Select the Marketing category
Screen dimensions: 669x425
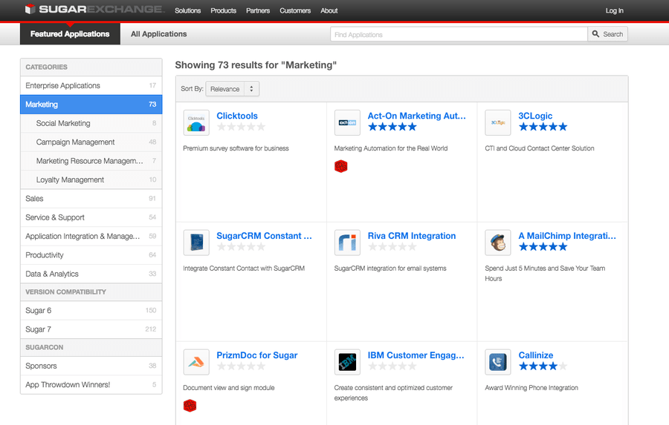pos(91,105)
